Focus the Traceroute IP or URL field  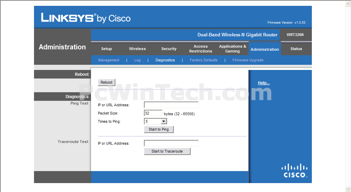171,143
